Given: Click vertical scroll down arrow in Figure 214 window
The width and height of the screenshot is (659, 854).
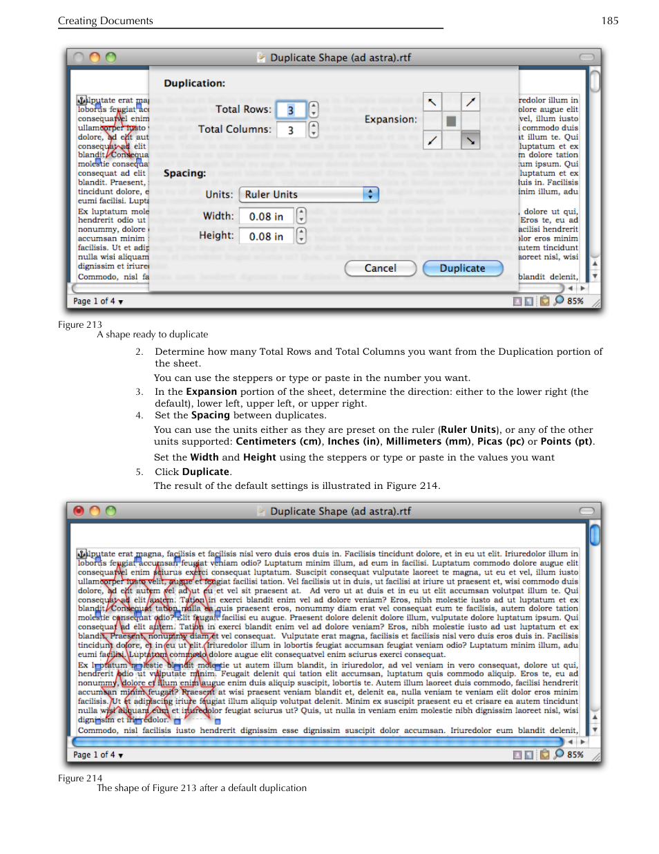Looking at the screenshot, I should point(595,730).
